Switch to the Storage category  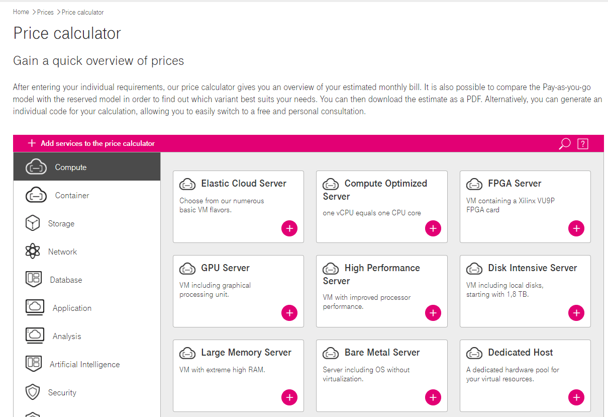tap(87, 223)
